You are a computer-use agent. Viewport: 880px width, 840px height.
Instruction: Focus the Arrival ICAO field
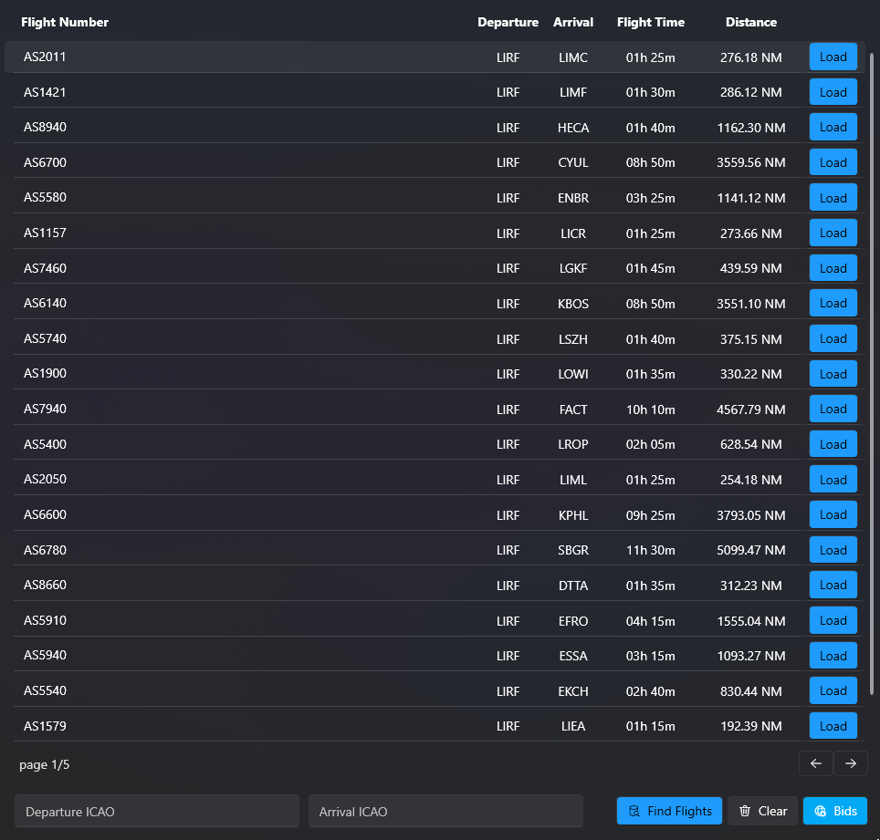445,811
